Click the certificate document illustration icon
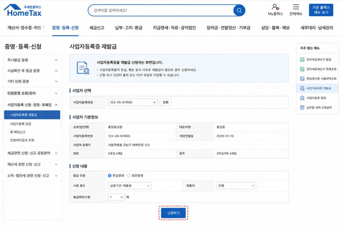 [x=83, y=68]
